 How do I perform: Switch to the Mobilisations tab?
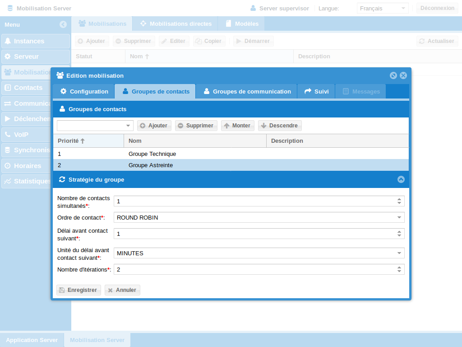[x=102, y=23]
